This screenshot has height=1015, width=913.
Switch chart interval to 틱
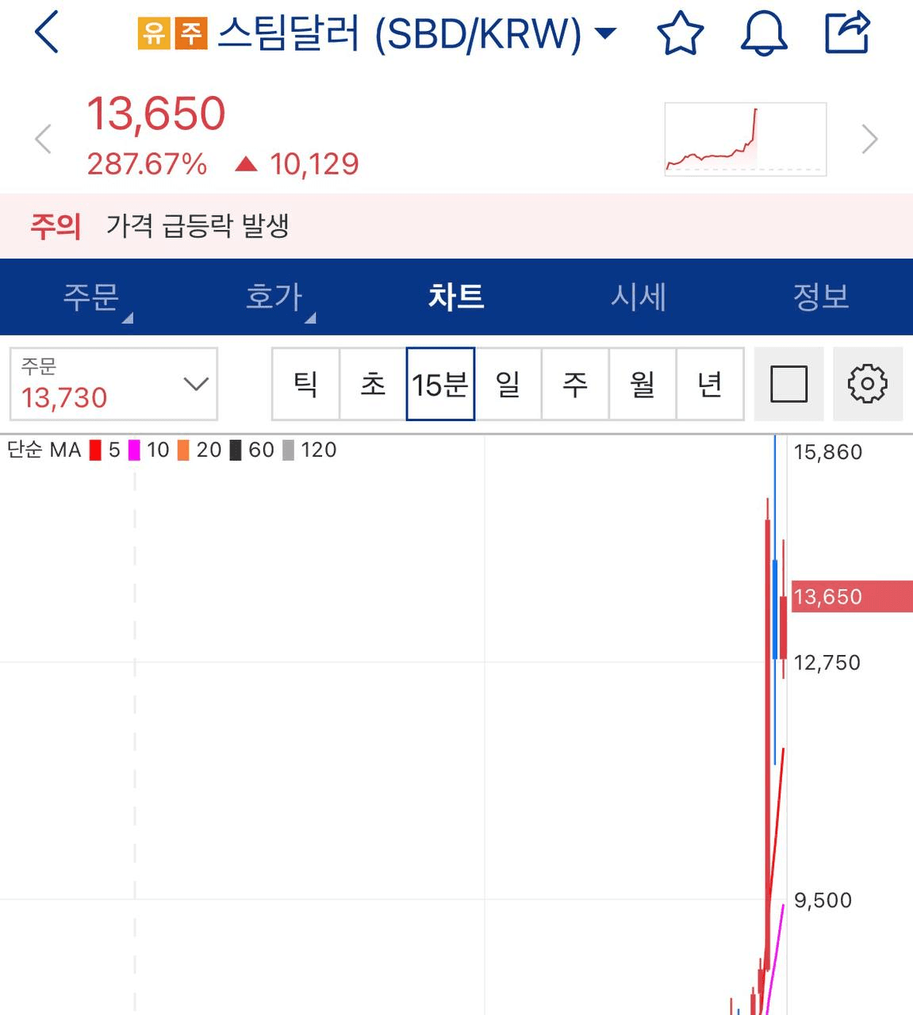pos(305,384)
